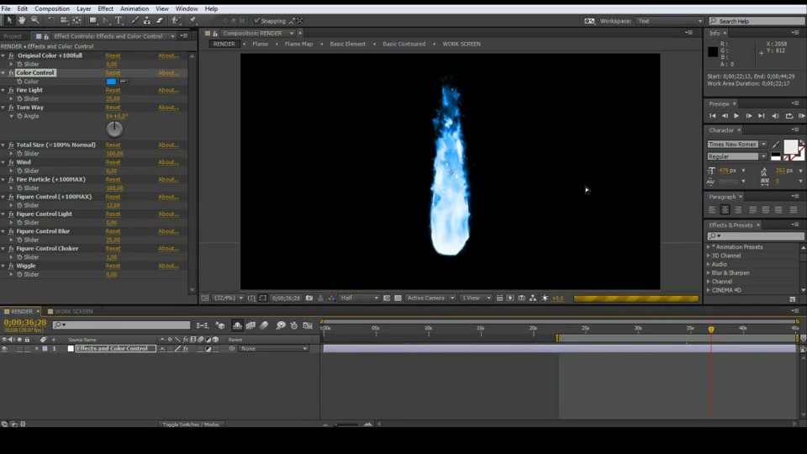807x454 pixels.
Task: Open layer Parent None dropdown
Action: (x=274, y=348)
